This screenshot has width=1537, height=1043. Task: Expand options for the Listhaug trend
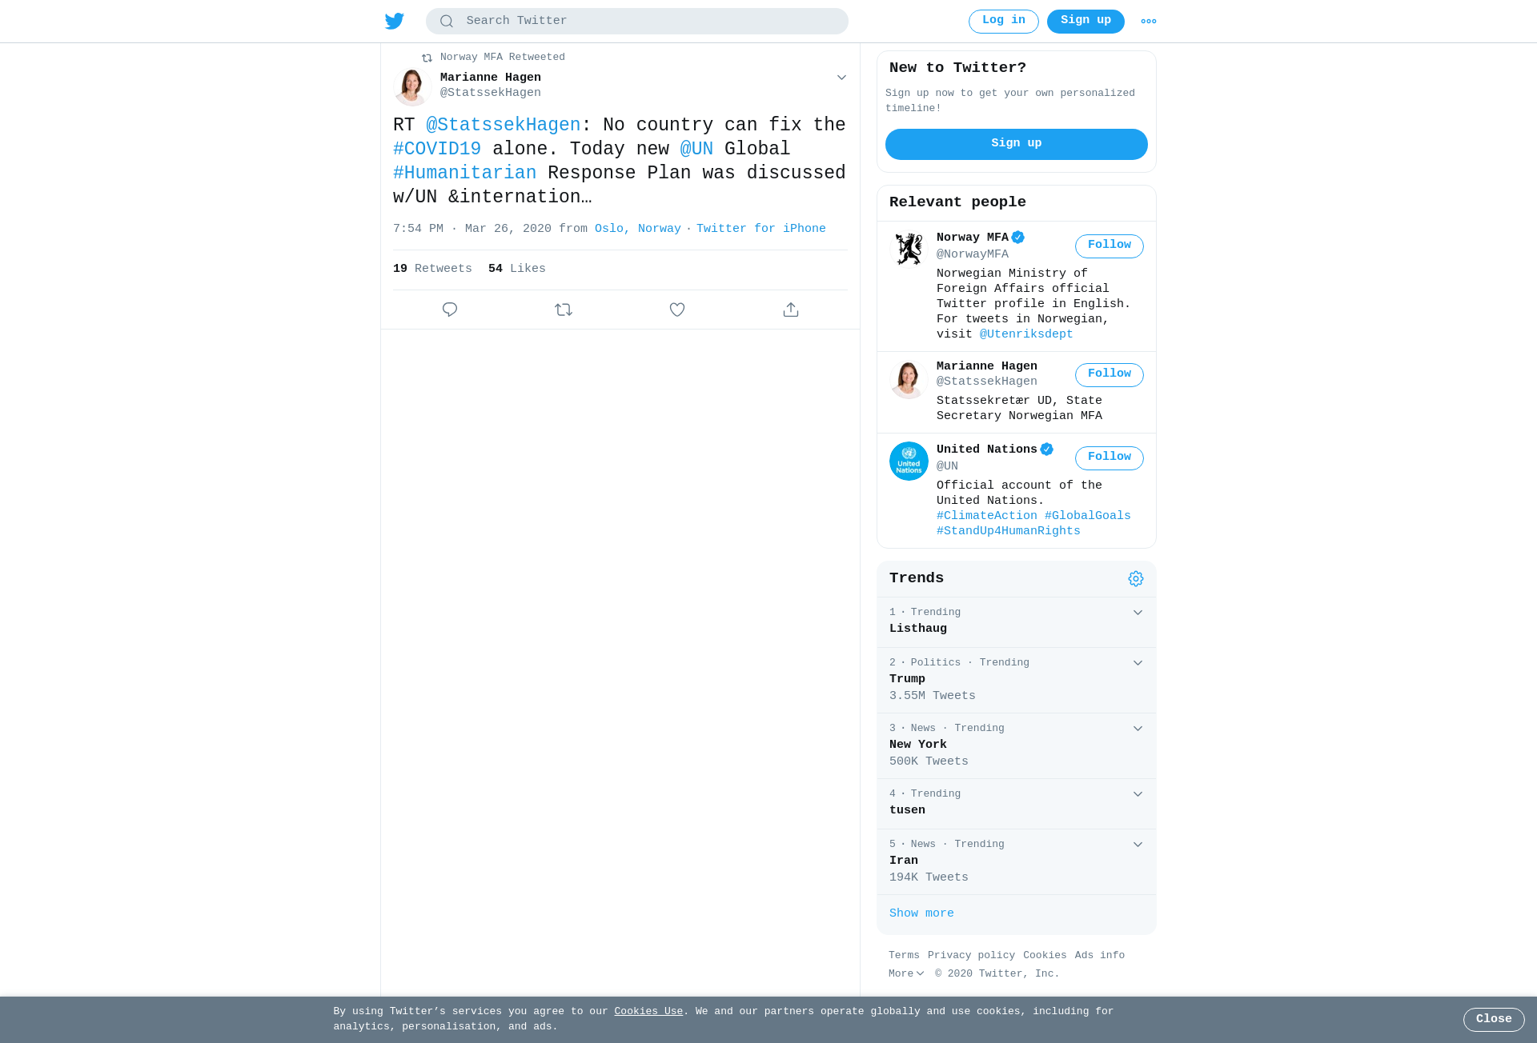[x=1138, y=613]
